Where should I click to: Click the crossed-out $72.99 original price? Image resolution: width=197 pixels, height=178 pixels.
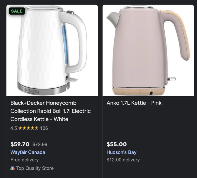(x=40, y=144)
